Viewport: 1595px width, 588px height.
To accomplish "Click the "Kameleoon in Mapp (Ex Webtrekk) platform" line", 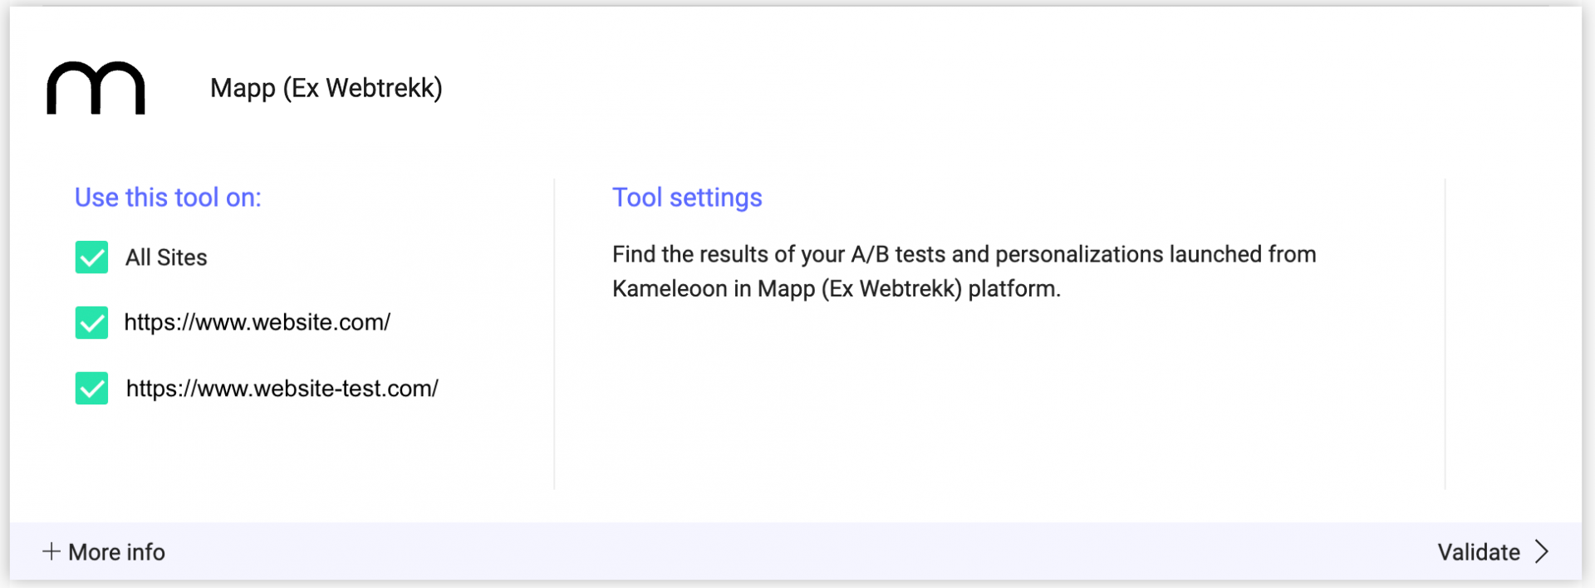I will (x=837, y=289).
